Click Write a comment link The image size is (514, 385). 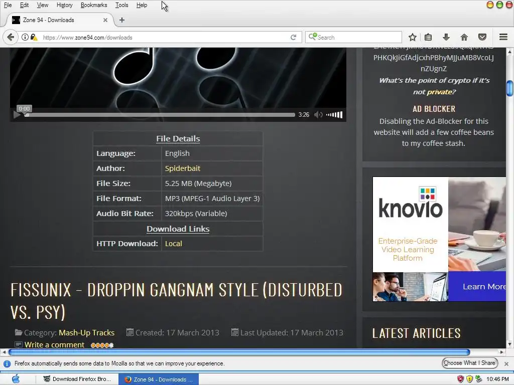tap(54, 344)
